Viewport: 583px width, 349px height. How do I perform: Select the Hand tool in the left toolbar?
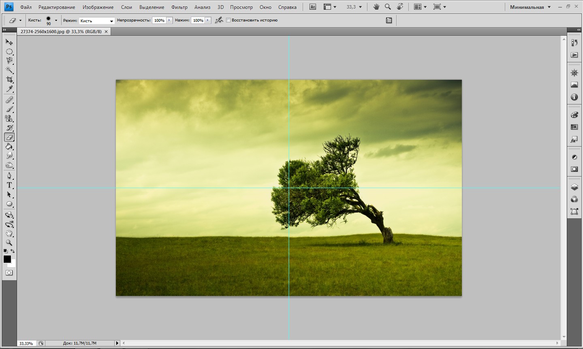coord(9,234)
